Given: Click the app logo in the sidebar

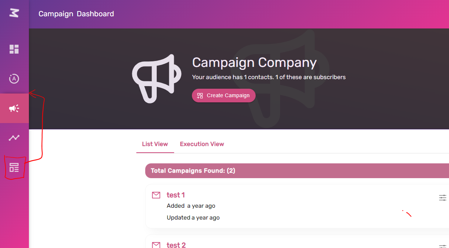Looking at the screenshot, I should (14, 14).
